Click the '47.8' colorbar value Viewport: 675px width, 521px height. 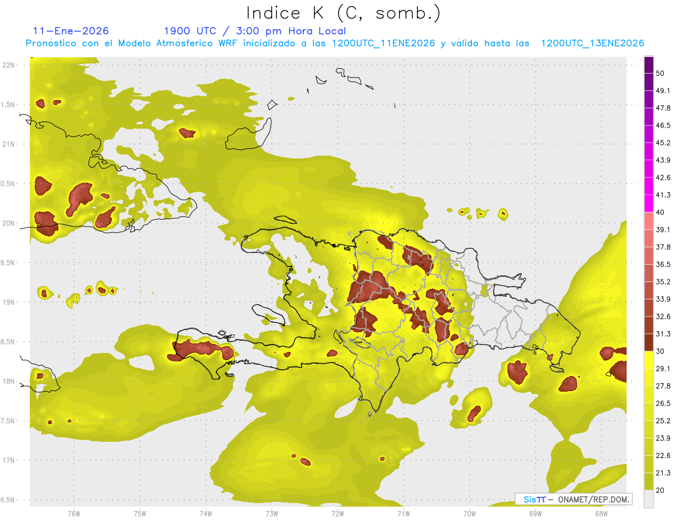[x=663, y=108]
